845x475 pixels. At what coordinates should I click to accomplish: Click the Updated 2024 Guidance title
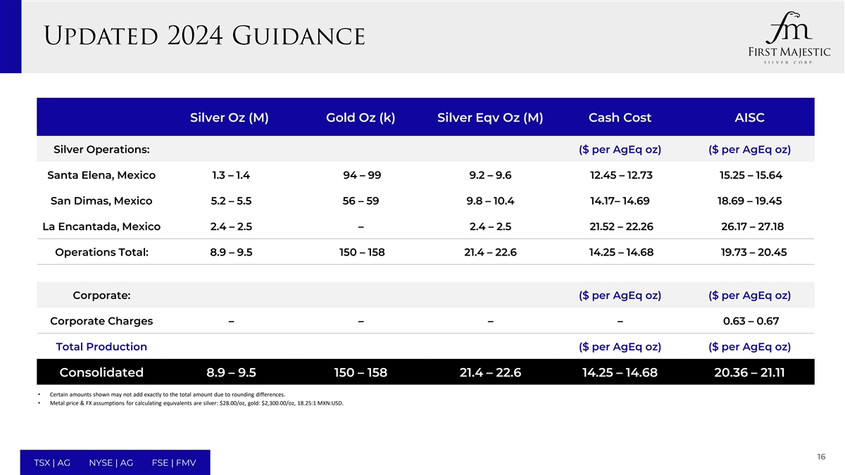(x=205, y=35)
